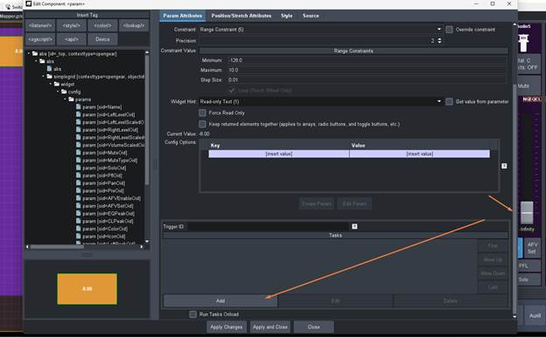Click Apply Changes button
Image resolution: width=546 pixels, height=337 pixels.
[x=227, y=327]
